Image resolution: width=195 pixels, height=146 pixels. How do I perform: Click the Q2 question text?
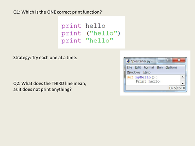pos(50,86)
